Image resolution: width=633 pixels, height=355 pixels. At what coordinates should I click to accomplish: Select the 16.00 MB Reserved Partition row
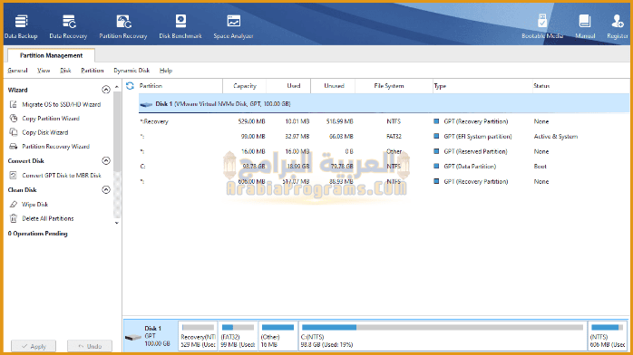point(384,151)
